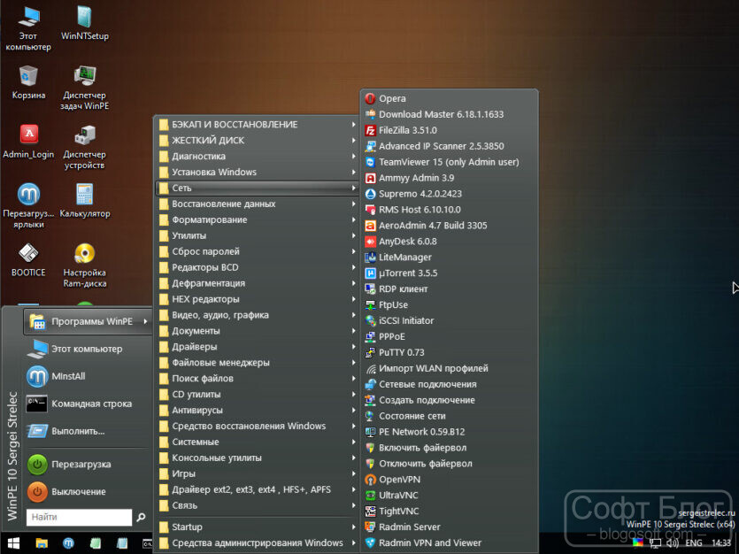
Task: Expand Файловые менеджеры submenu
Action: click(257, 363)
